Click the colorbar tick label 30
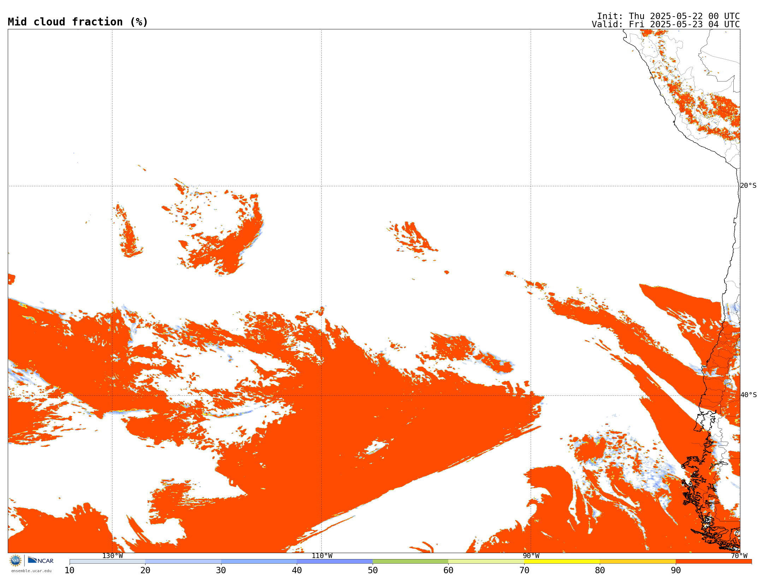Viewport: 763px width, 575px height. tap(221, 570)
